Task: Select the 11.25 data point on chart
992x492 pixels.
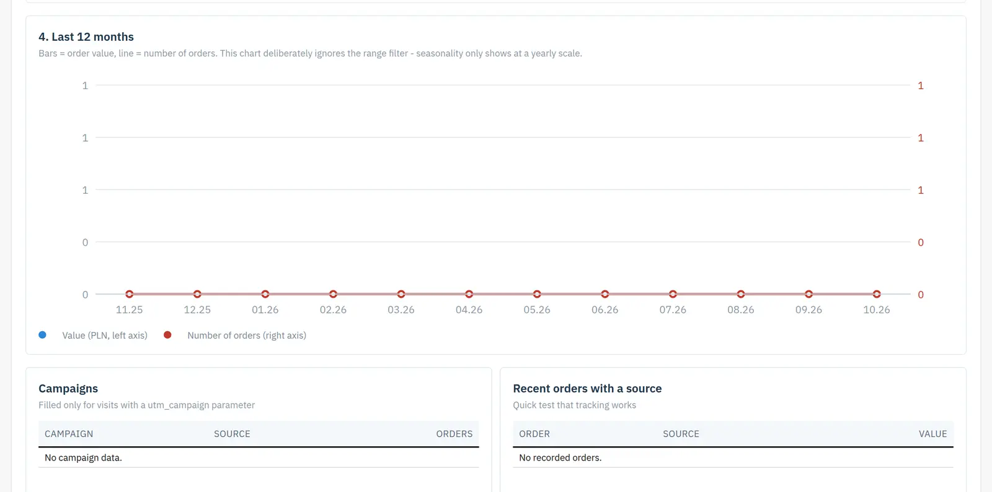Action: coord(129,294)
